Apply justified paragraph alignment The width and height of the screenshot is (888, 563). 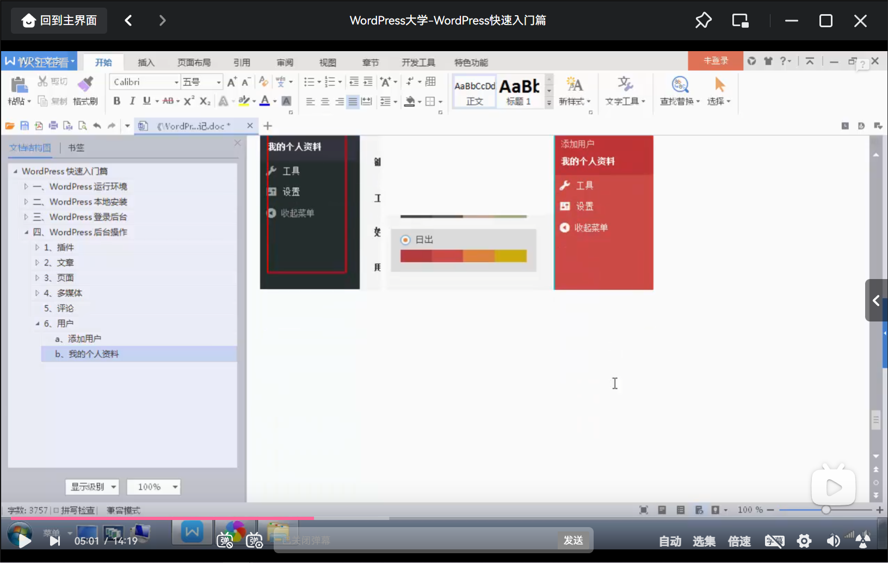(353, 101)
